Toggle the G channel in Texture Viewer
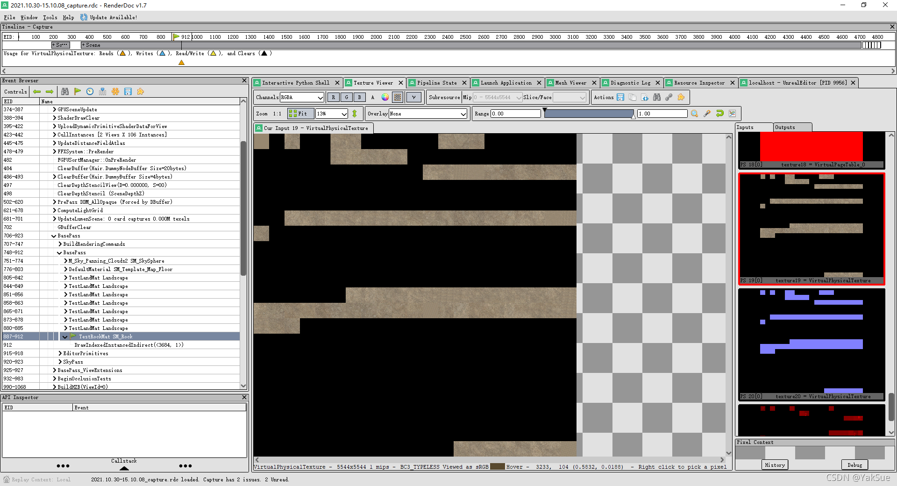 click(347, 97)
